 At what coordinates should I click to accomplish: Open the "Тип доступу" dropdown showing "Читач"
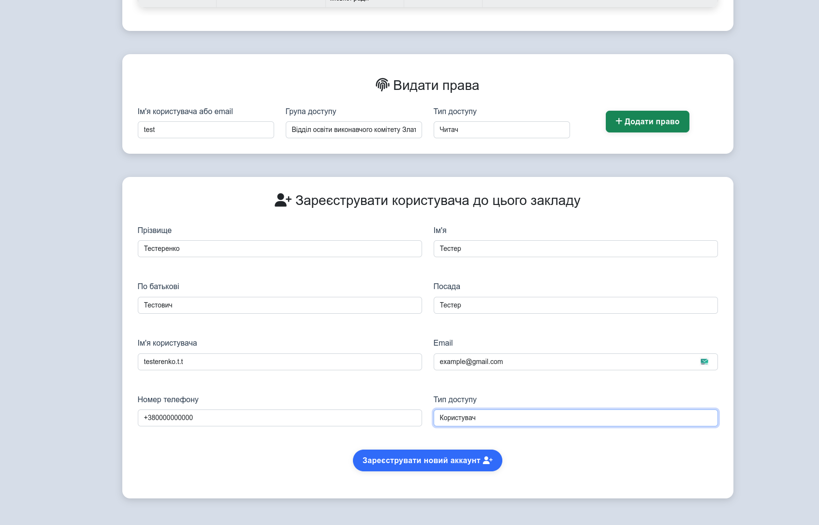tap(501, 130)
